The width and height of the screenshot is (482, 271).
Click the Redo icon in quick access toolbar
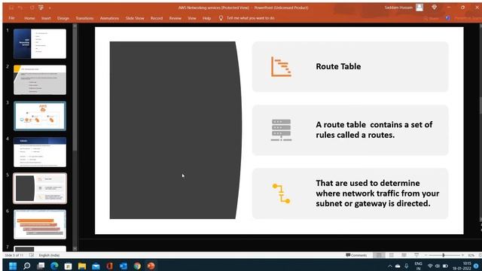click(x=32, y=8)
